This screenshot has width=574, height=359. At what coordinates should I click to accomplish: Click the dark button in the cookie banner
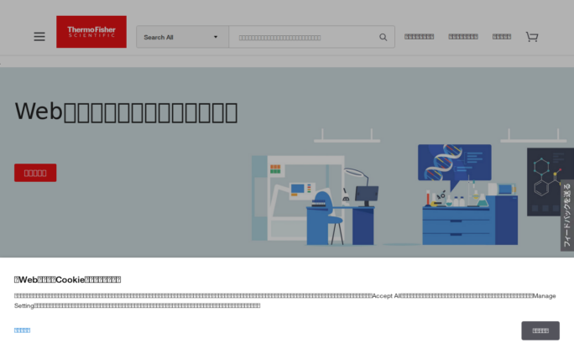pyautogui.click(x=540, y=330)
